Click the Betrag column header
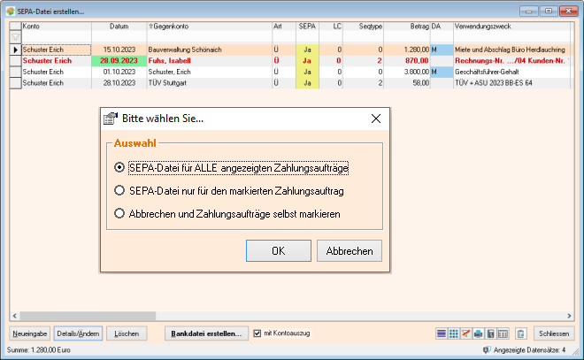Image resolution: width=584 pixels, height=360 pixels. (x=407, y=27)
